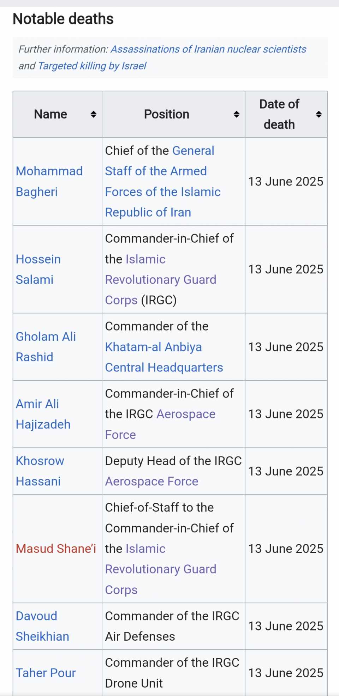Click the red Masud Shane'i link
Screen dimensions: 339x696
pyautogui.click(x=56, y=549)
